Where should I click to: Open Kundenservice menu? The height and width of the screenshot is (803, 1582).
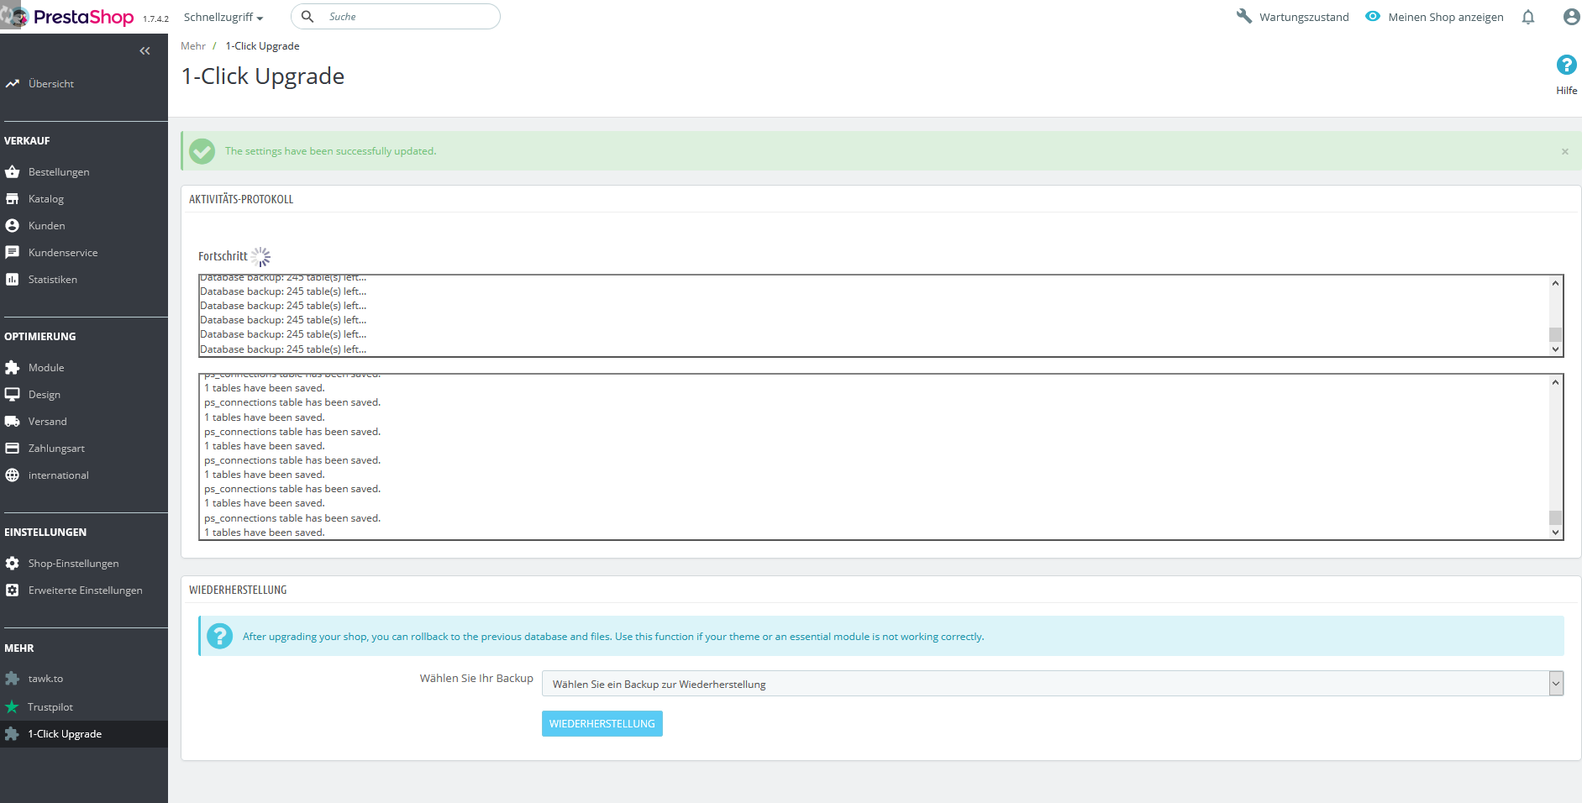(x=63, y=253)
